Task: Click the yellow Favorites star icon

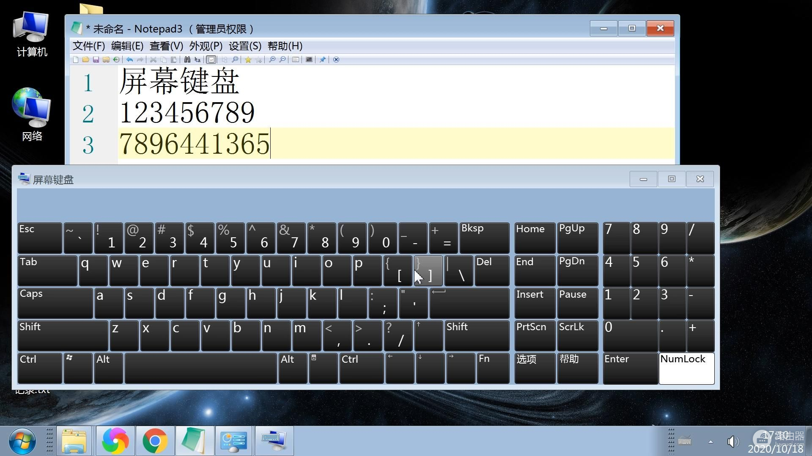Action: [248, 60]
